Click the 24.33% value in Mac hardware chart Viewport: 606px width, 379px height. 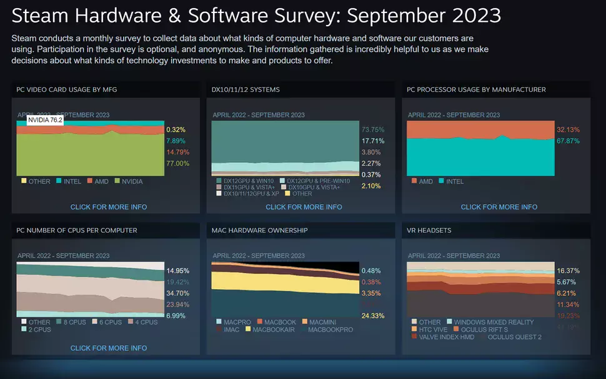(373, 316)
